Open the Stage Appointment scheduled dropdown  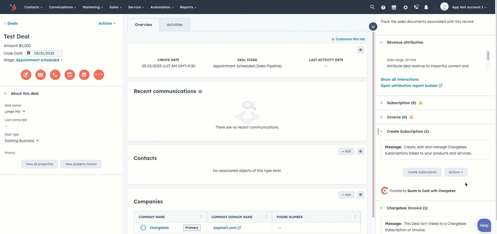[x=39, y=60]
